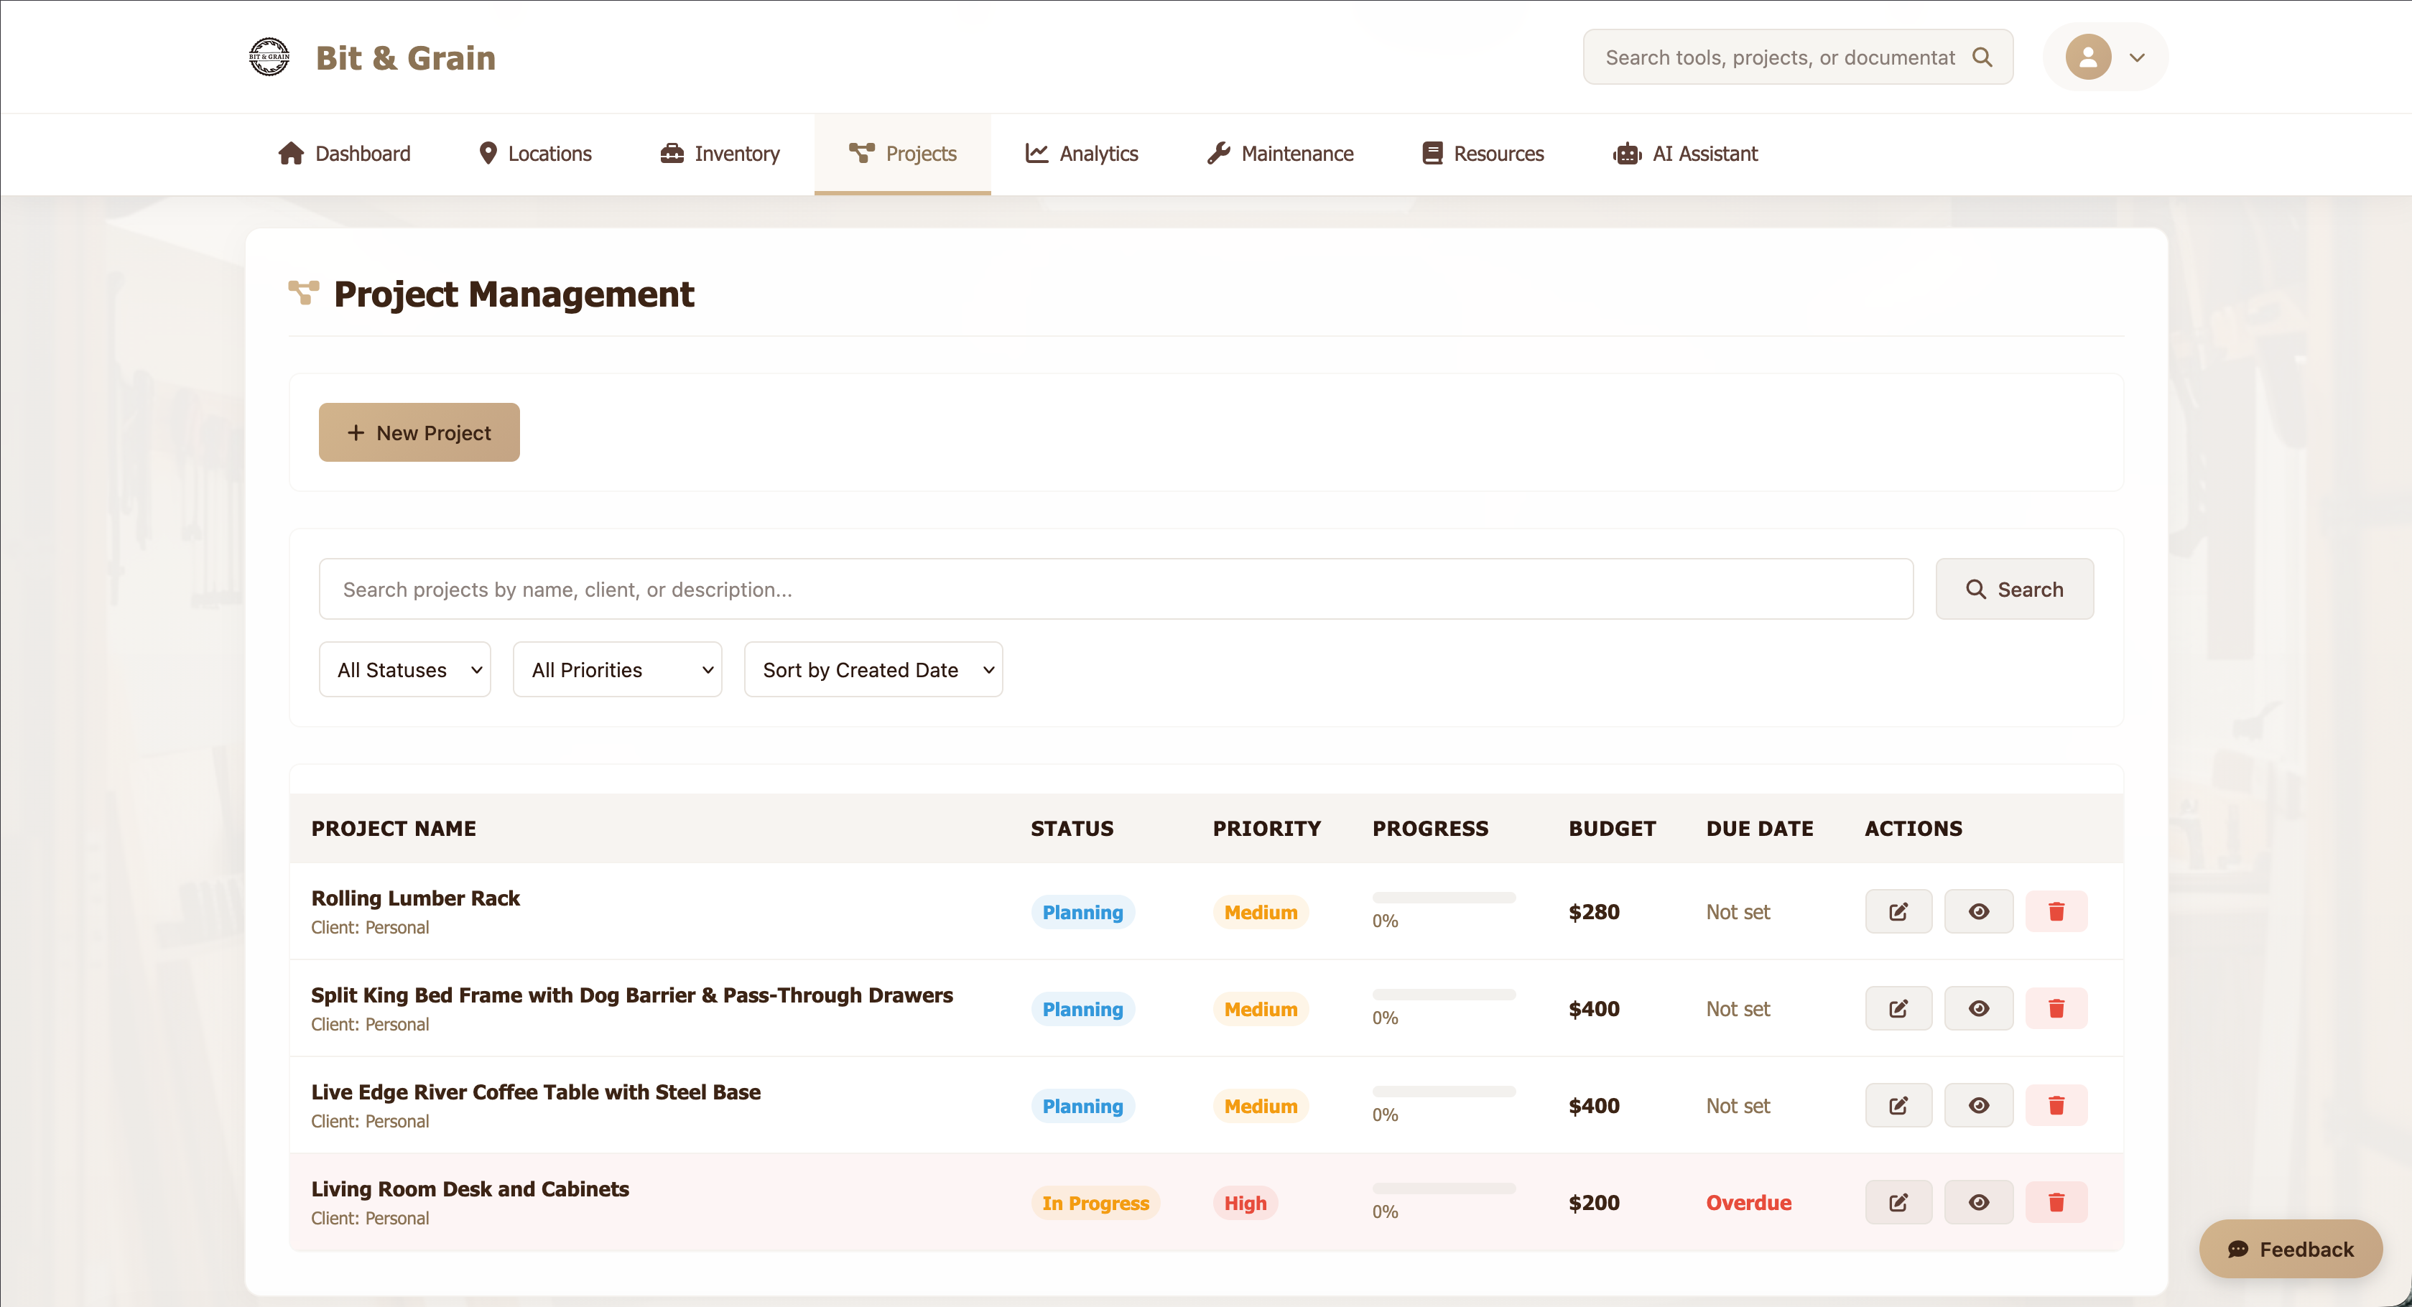Edit the Rolling Lumber Rack project
This screenshot has height=1307, width=2412.
[1898, 911]
